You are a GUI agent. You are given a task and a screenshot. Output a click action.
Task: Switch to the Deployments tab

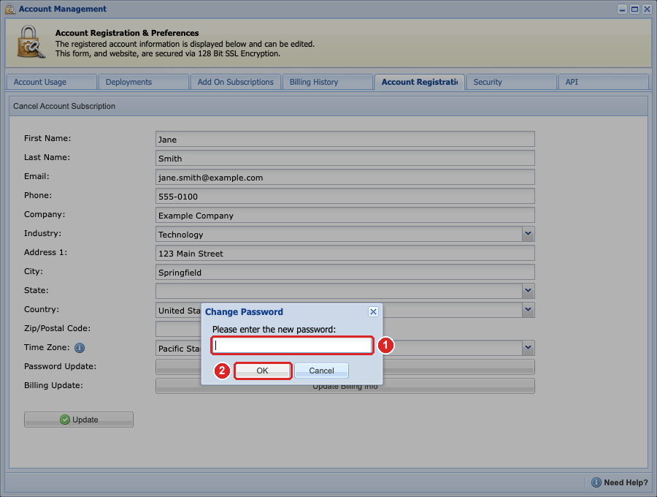[144, 82]
